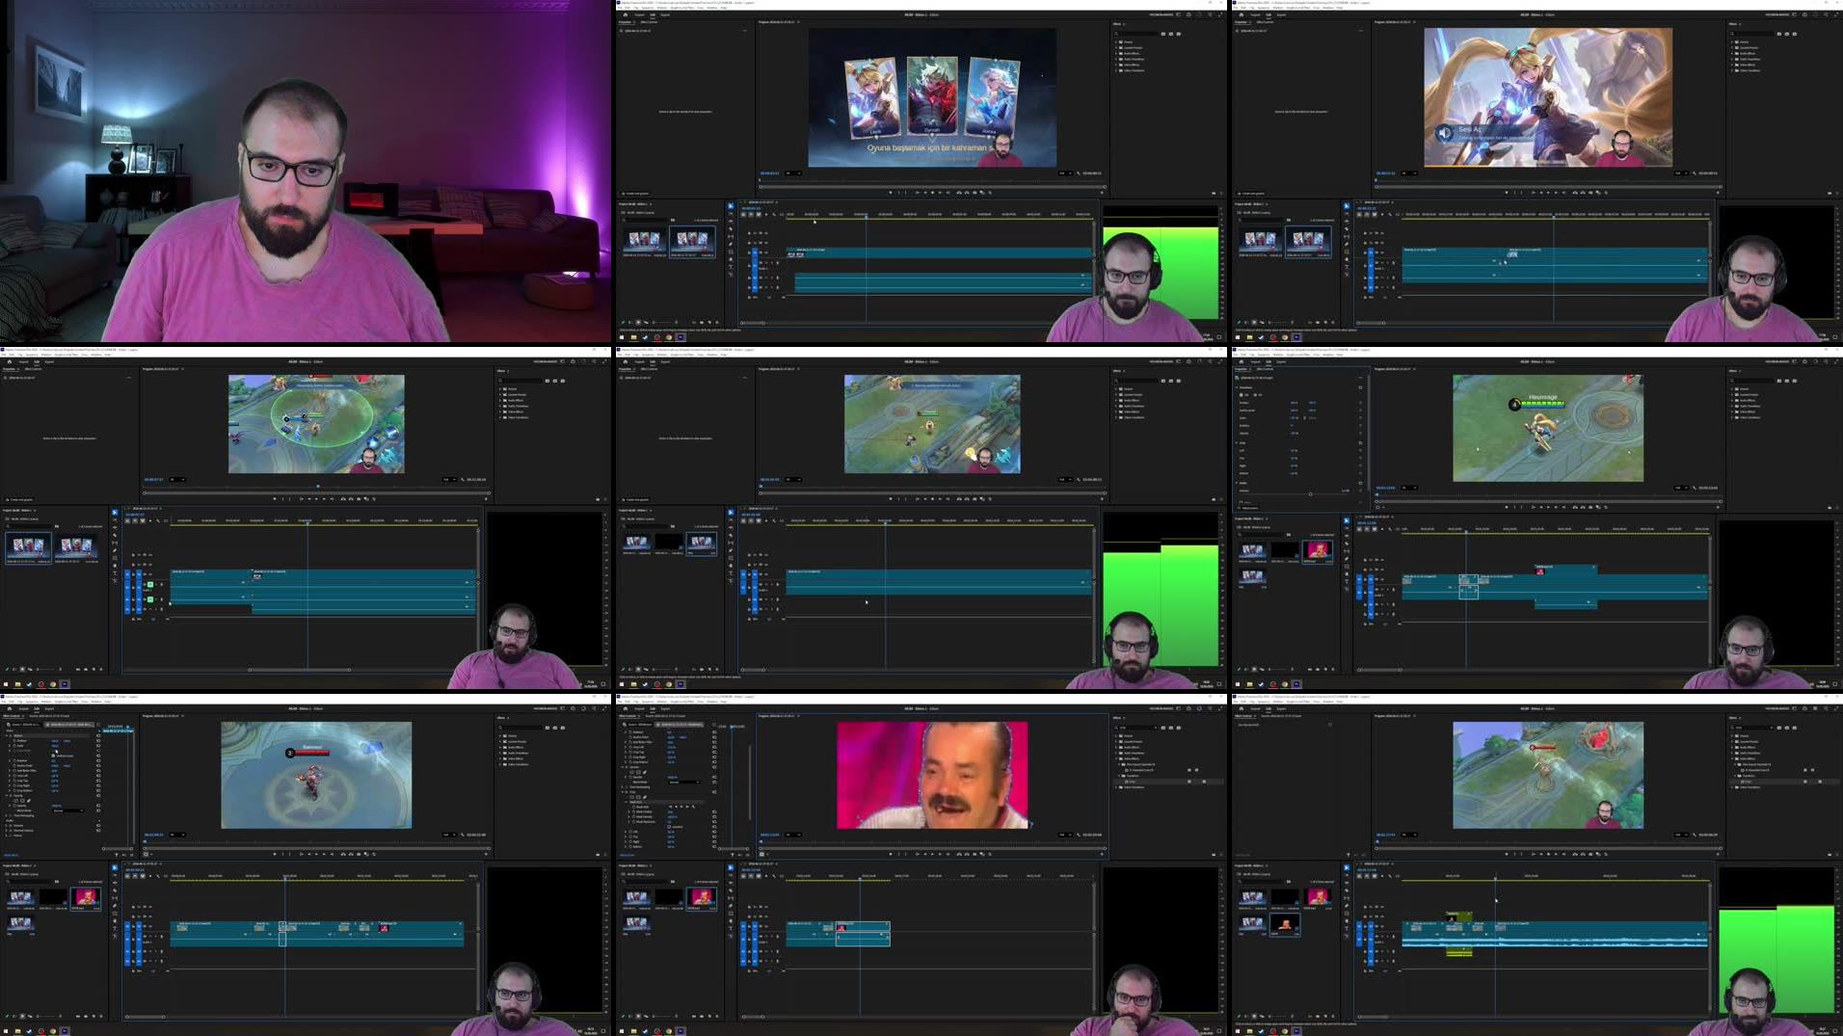Toggle Linked Selection in hero-cards timeline header
Viewport: 1843px width, 1036px height.
[x=759, y=214]
